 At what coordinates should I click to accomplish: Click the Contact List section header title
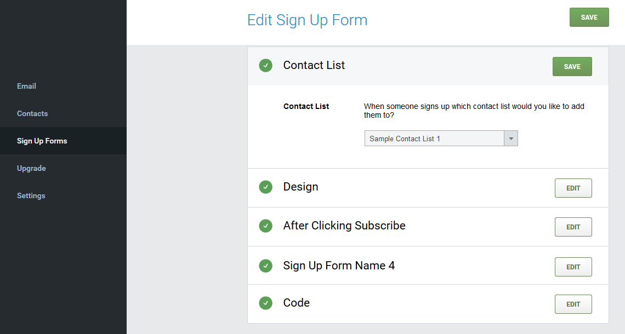(314, 66)
